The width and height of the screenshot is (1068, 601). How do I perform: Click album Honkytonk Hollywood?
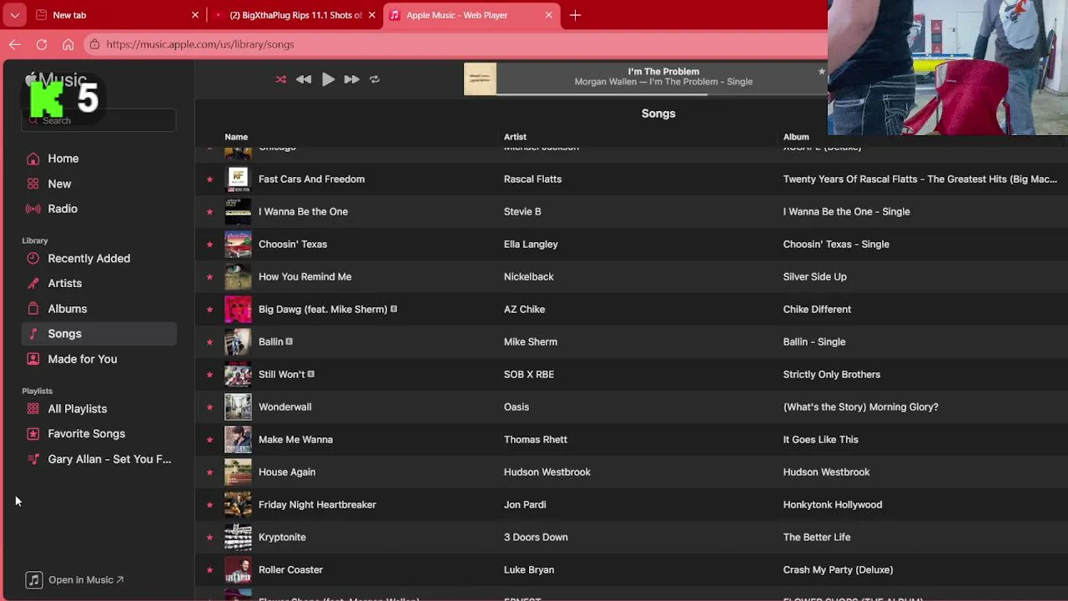pos(833,504)
